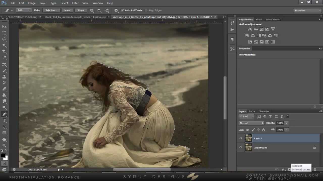The image size is (323, 181).
Task: Hide Layer 1 visibility
Action: tap(240, 138)
